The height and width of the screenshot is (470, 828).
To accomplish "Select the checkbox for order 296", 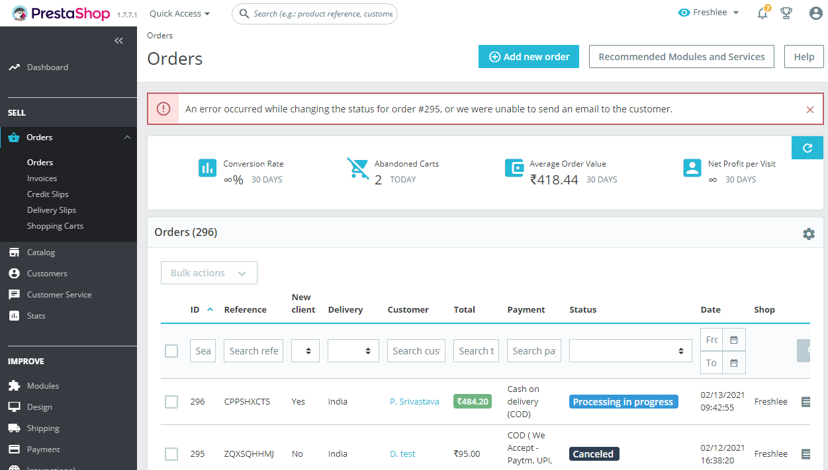I will click(x=171, y=401).
